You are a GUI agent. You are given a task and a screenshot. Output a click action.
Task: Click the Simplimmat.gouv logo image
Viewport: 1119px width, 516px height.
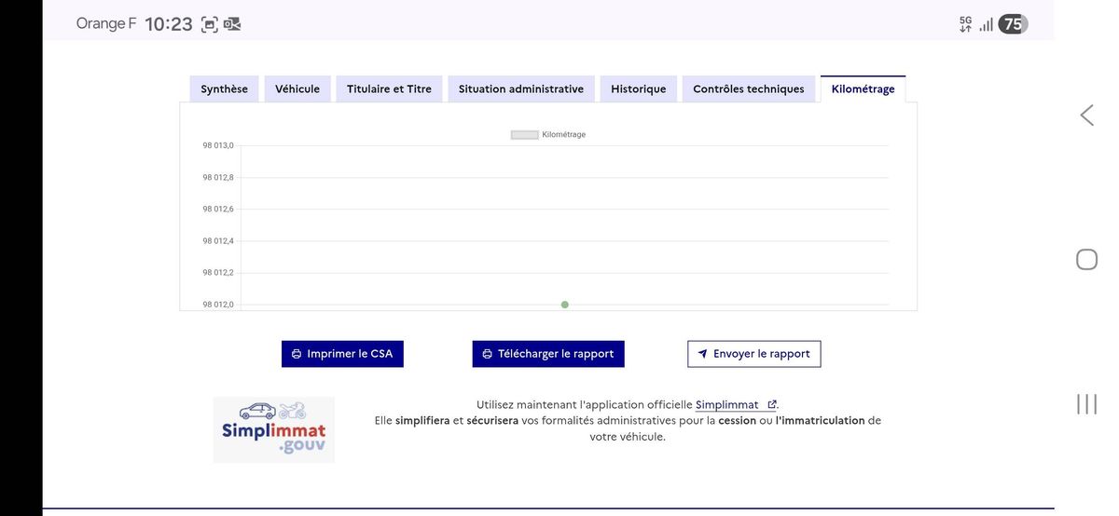point(274,429)
